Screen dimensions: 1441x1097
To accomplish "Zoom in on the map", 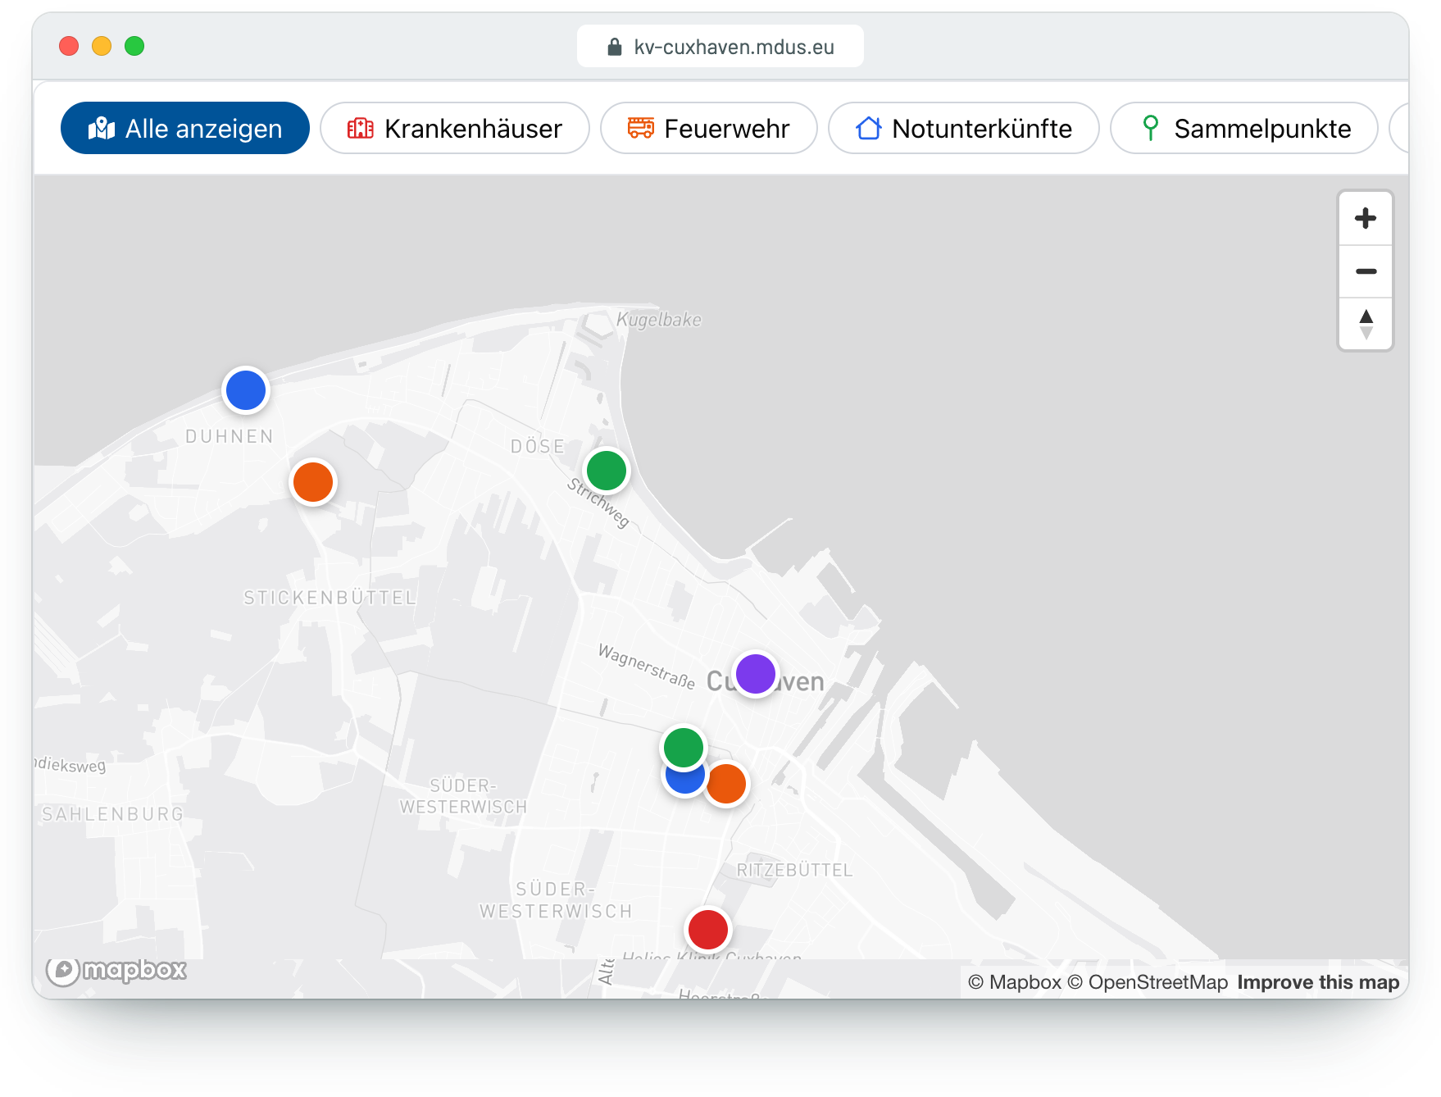I will click(1366, 218).
